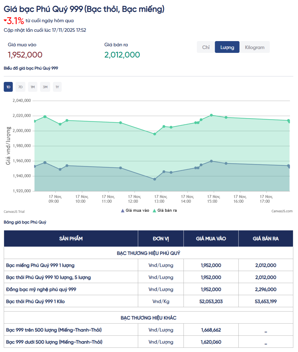Click the green peak point near 15:00

[211, 115]
